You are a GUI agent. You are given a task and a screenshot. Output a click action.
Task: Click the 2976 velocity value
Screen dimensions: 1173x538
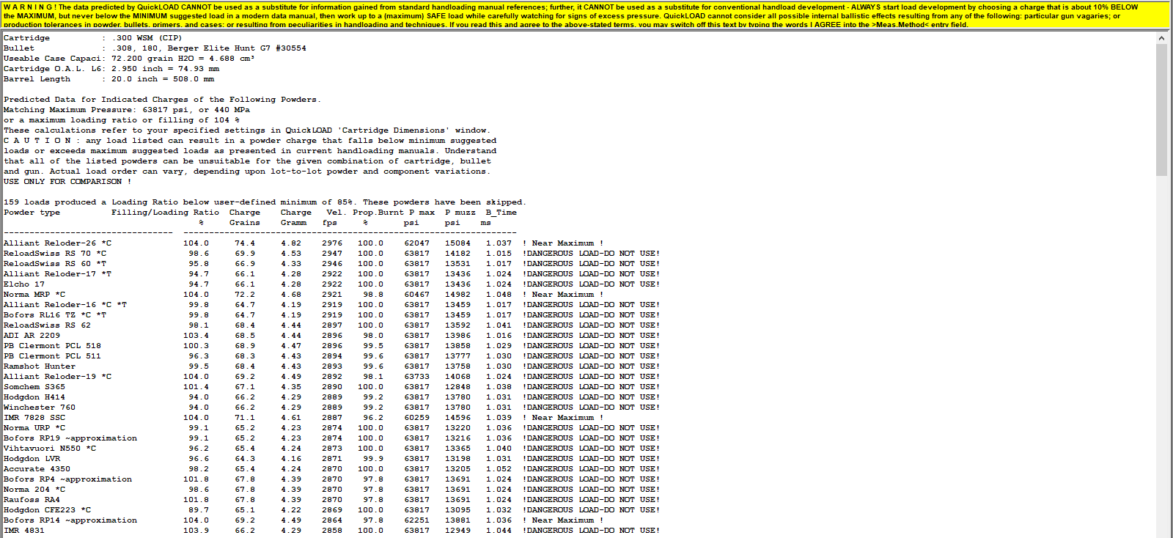tap(332, 243)
